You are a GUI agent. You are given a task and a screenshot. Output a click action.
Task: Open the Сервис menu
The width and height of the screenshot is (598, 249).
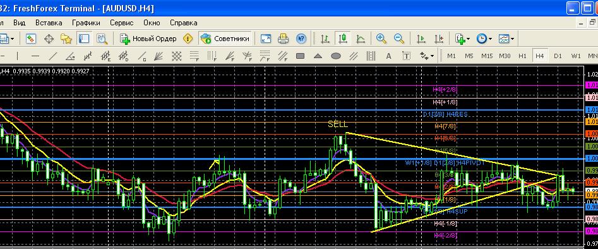click(122, 23)
